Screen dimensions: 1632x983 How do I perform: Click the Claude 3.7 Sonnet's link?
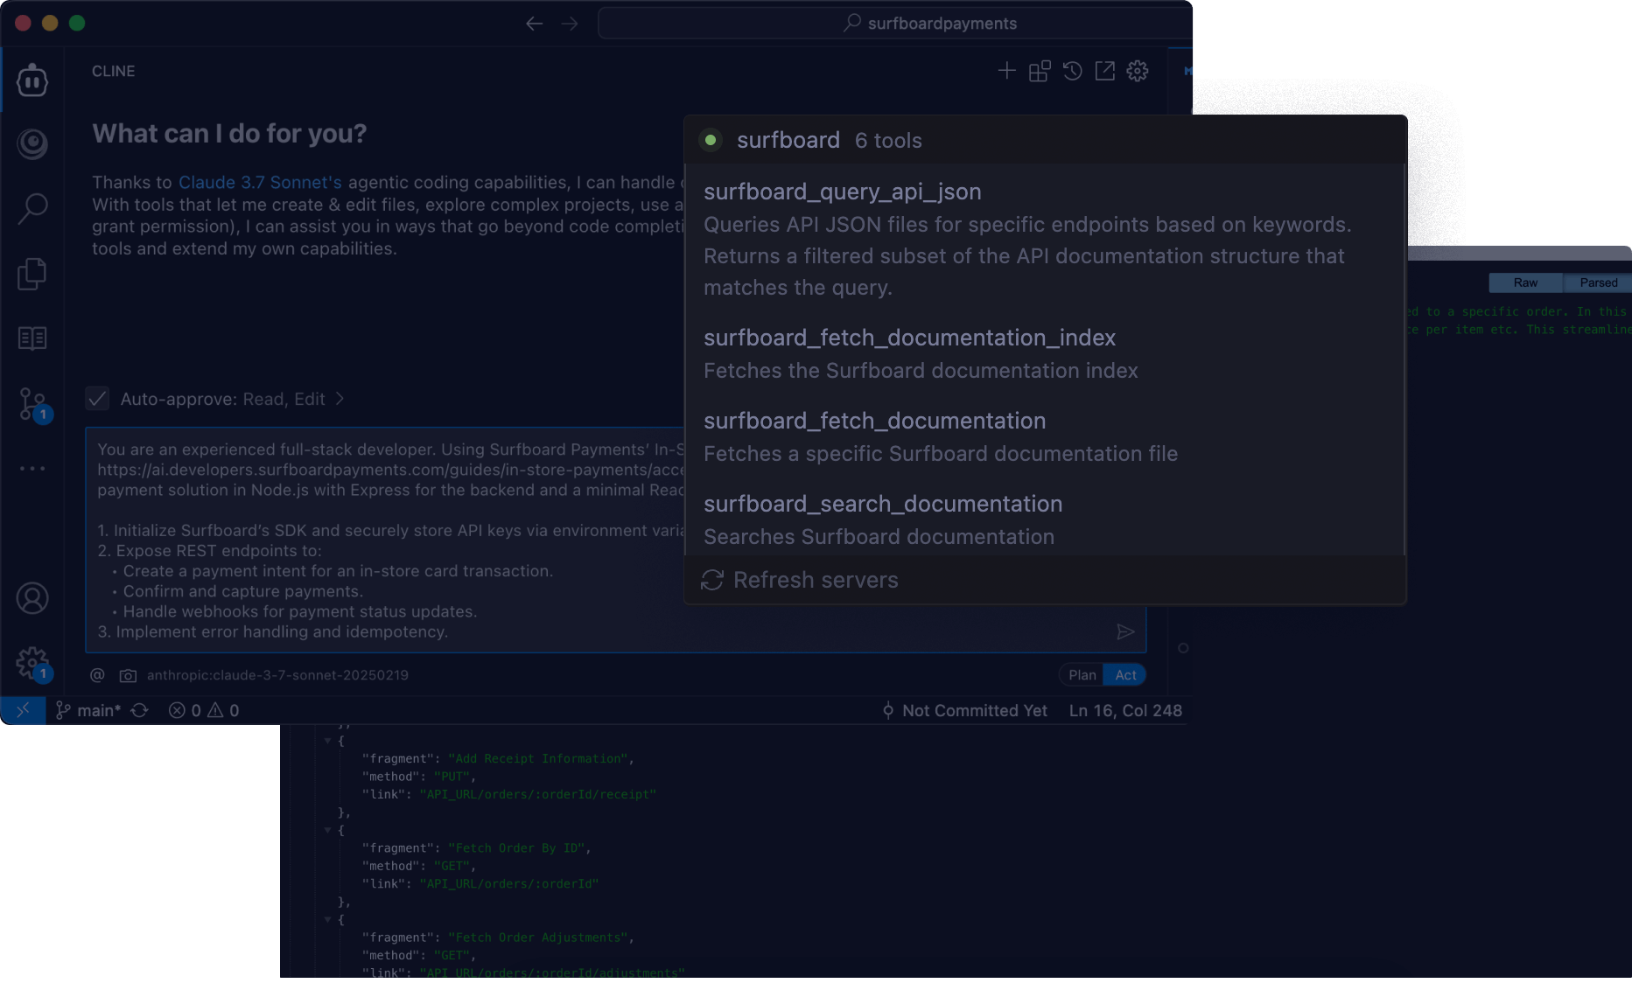[x=260, y=182]
